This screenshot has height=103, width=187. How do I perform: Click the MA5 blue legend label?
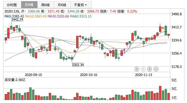click(14, 16)
